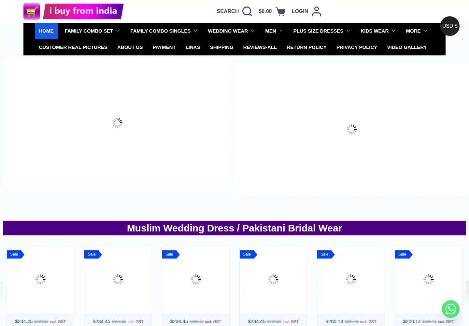Click the login user icon
The height and width of the screenshot is (326, 469).
point(317,11)
